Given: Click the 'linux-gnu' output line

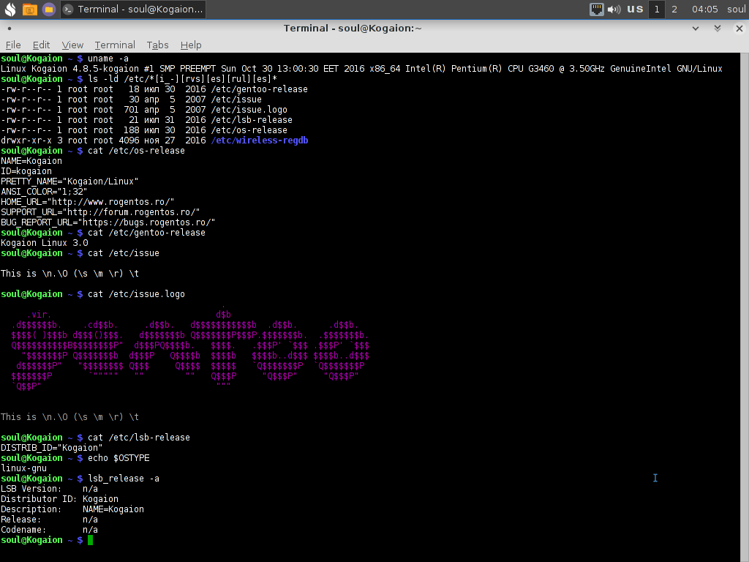Looking at the screenshot, I should (x=24, y=468).
